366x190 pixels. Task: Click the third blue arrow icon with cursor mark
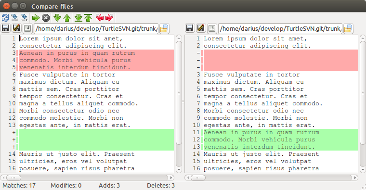(x=24, y=18)
